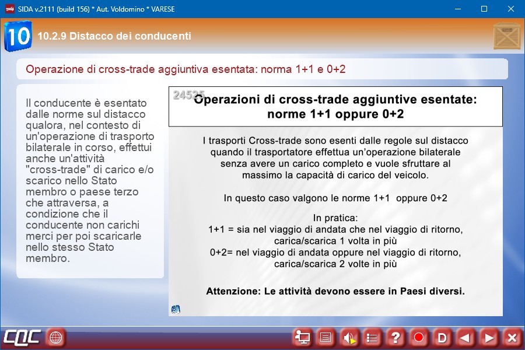Open the text notes page icon

click(326, 337)
